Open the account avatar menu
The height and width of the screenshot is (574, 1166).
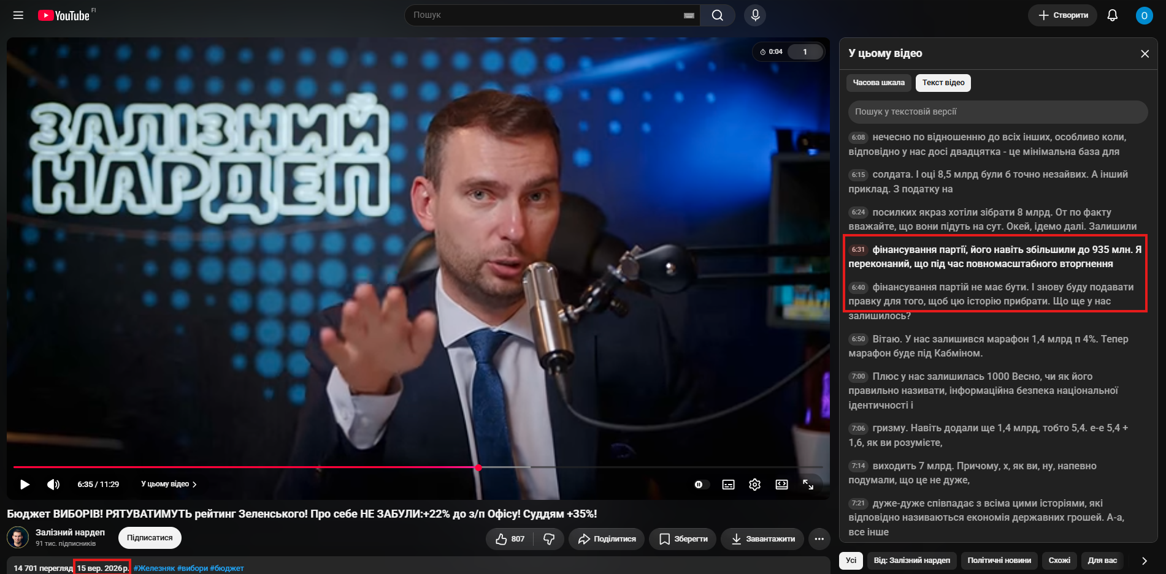[1144, 15]
